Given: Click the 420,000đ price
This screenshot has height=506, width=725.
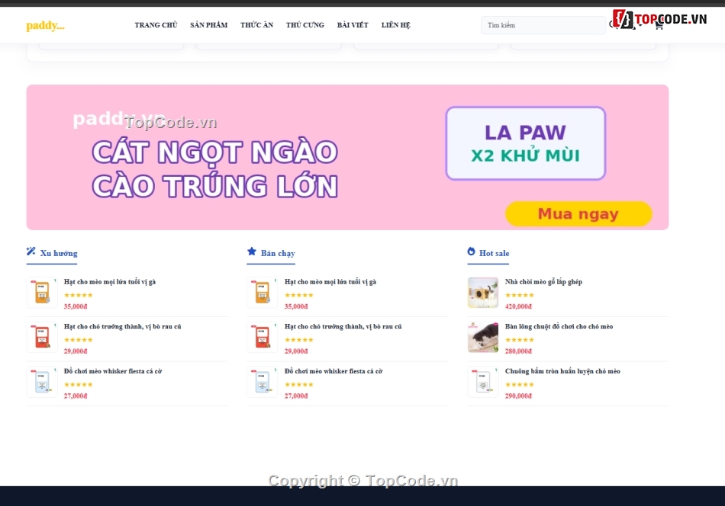Looking at the screenshot, I should 518,306.
